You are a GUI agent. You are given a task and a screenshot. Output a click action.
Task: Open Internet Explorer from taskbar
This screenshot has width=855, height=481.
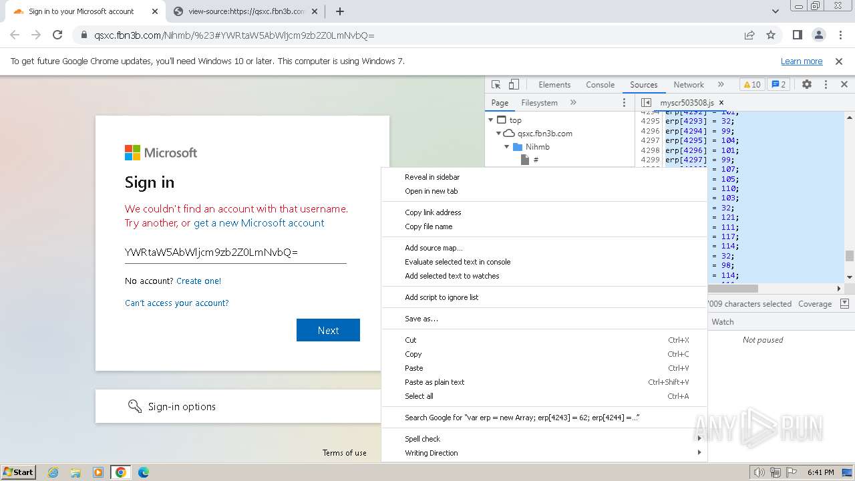(x=53, y=472)
